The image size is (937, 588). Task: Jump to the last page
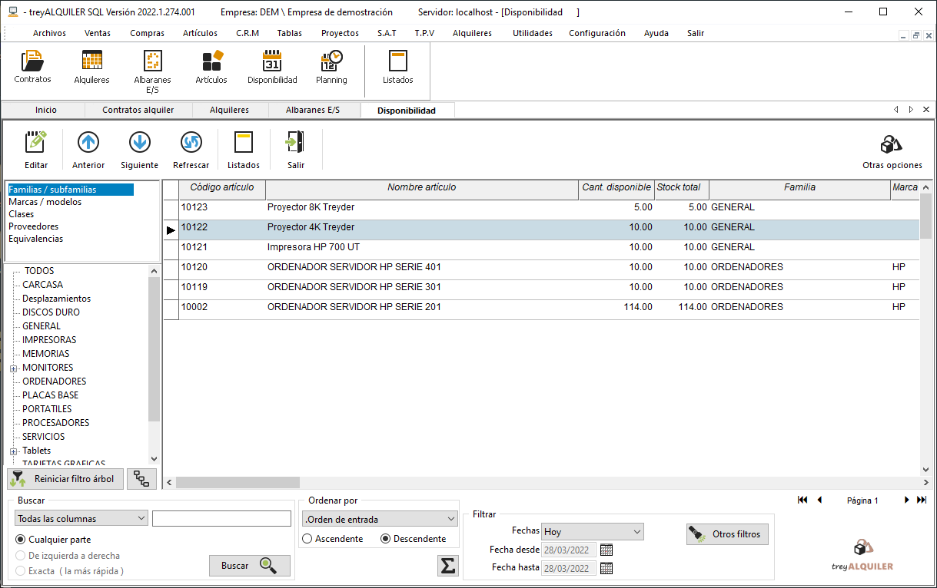pos(922,500)
